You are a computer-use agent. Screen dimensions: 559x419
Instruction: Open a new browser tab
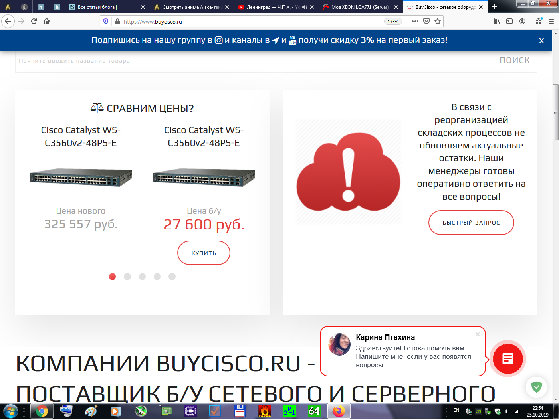point(494,7)
